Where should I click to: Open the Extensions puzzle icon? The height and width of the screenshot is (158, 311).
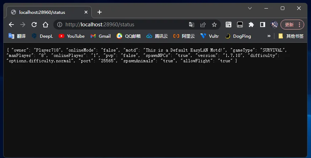coord(251,25)
